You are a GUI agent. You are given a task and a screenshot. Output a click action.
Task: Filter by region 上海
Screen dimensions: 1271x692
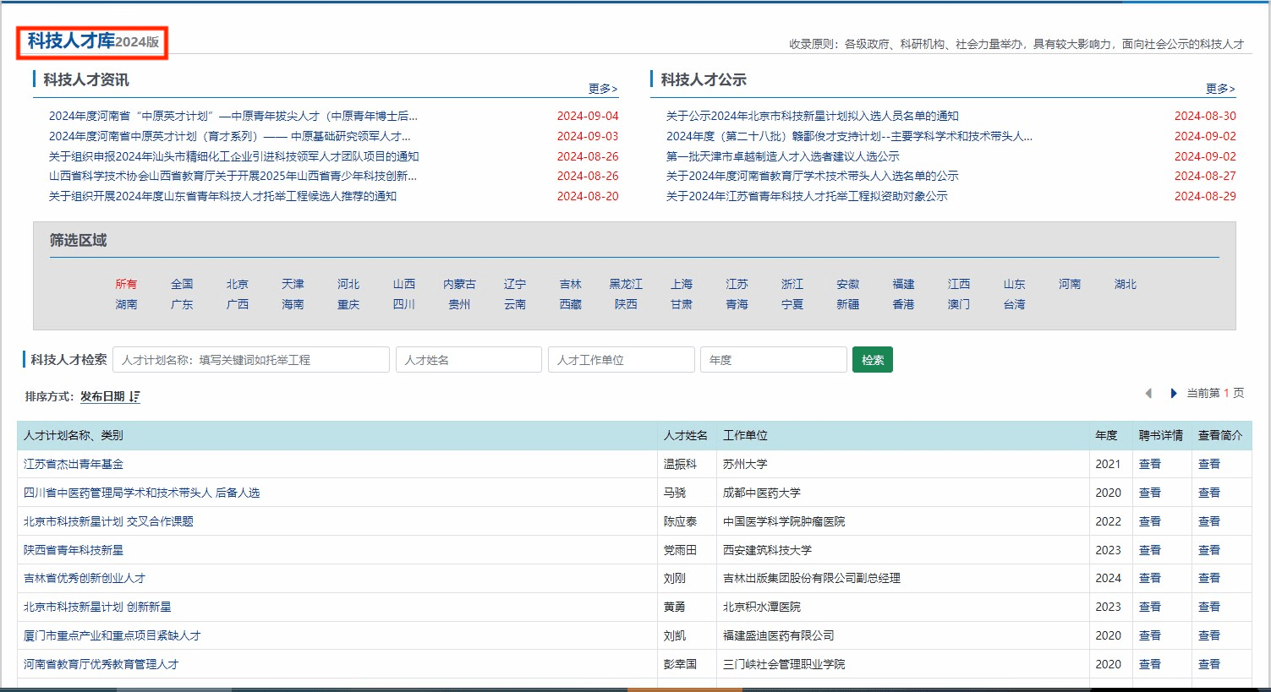point(682,284)
